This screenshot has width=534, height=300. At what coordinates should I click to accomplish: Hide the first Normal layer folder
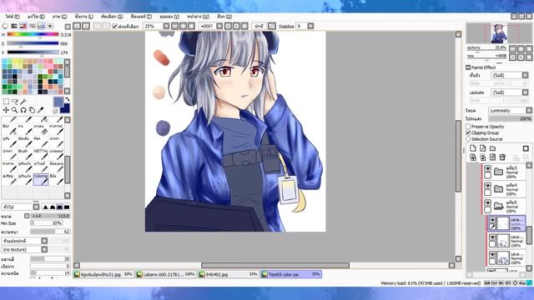[x=487, y=168]
